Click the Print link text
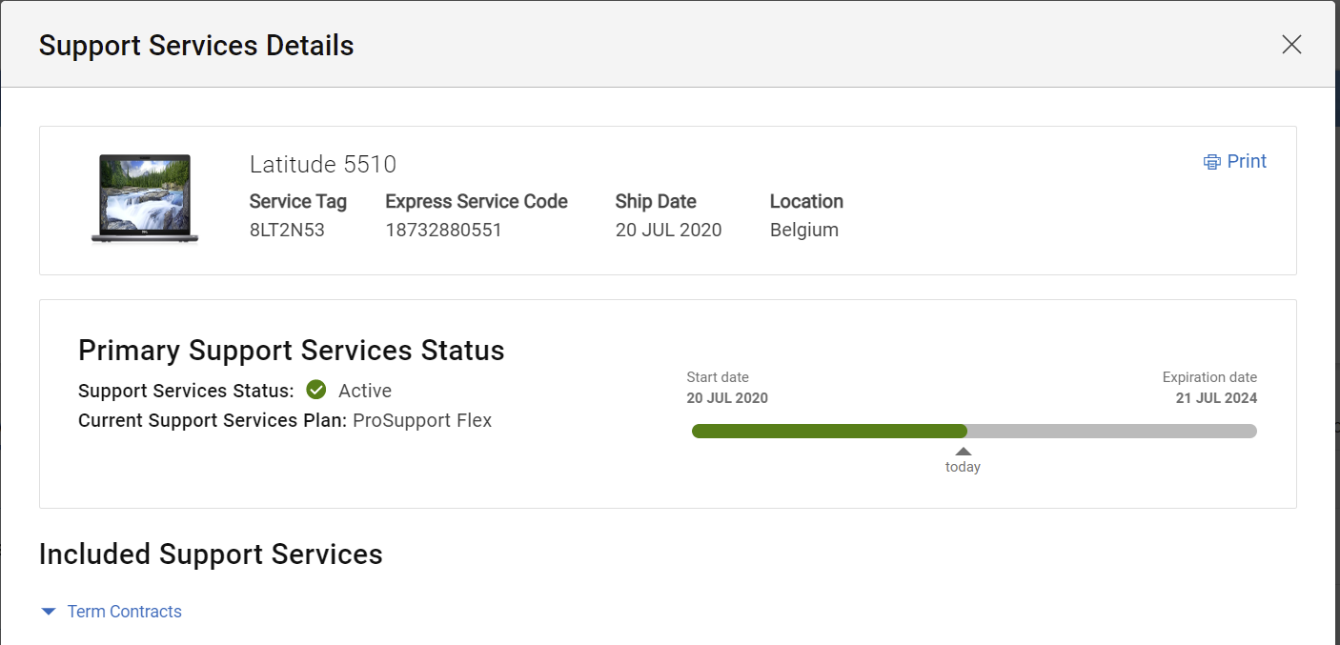Image resolution: width=1340 pixels, height=645 pixels. [1247, 162]
